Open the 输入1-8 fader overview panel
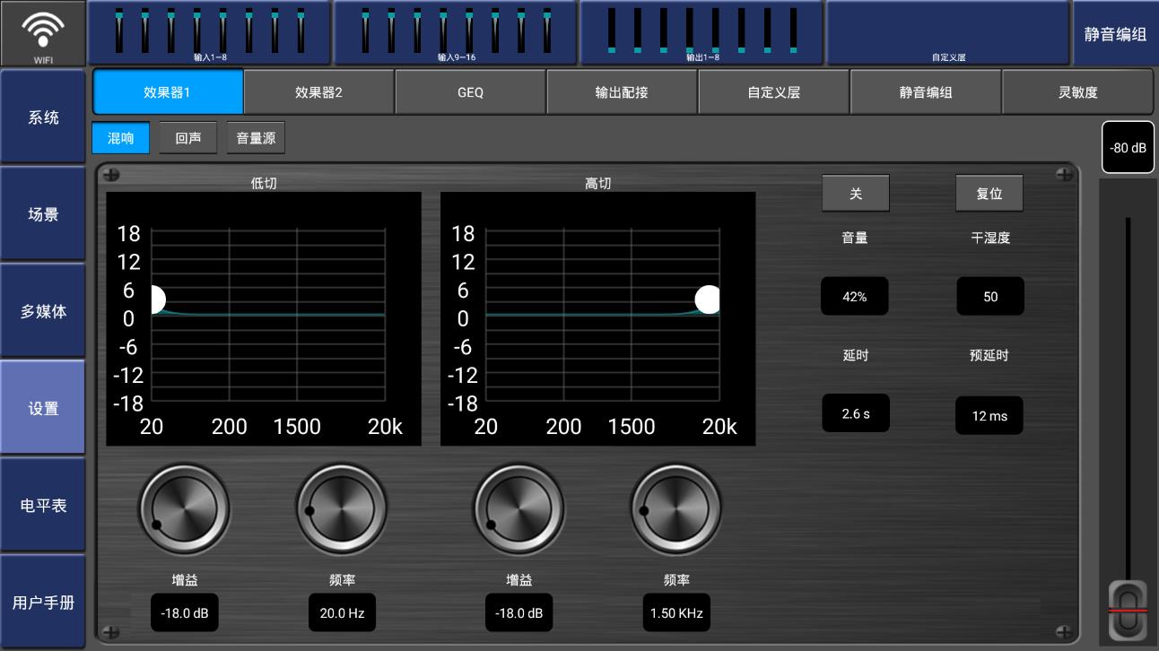Viewport: 1159px width, 651px height. pyautogui.click(x=210, y=33)
